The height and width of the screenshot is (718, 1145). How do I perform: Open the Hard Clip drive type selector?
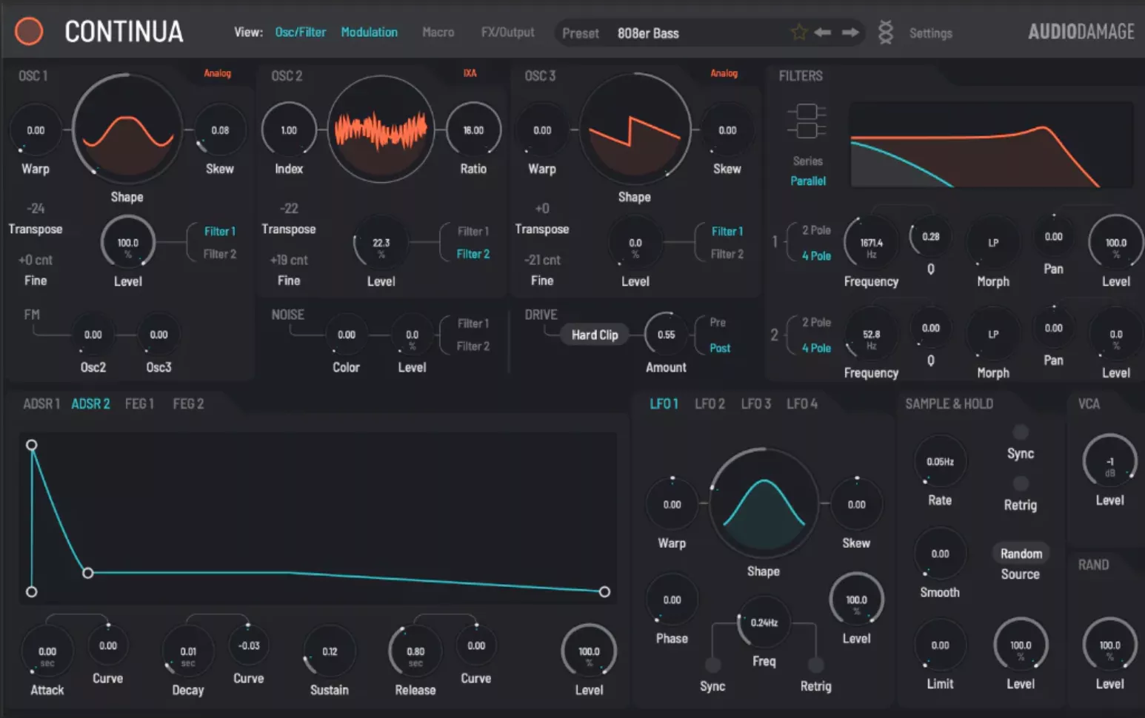tap(594, 334)
